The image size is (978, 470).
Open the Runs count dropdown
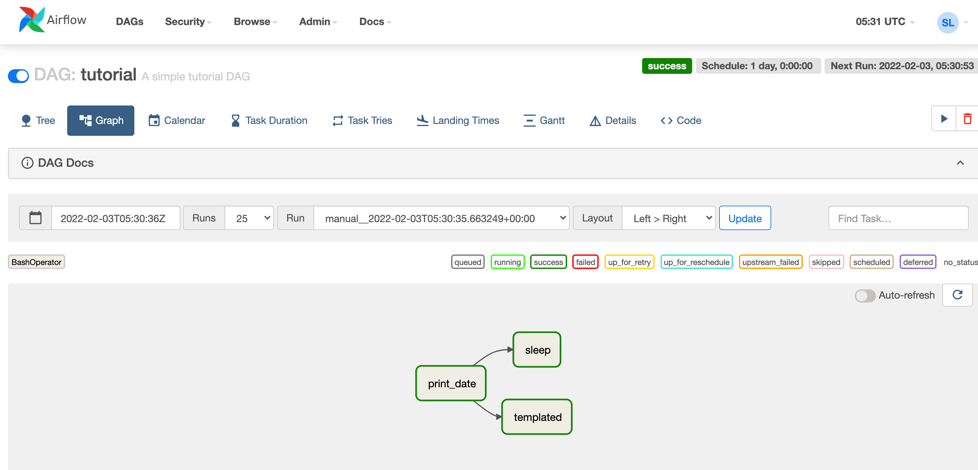[x=249, y=218]
